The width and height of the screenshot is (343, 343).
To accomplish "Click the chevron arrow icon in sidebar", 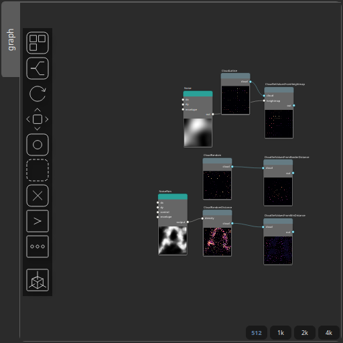I will click(38, 221).
